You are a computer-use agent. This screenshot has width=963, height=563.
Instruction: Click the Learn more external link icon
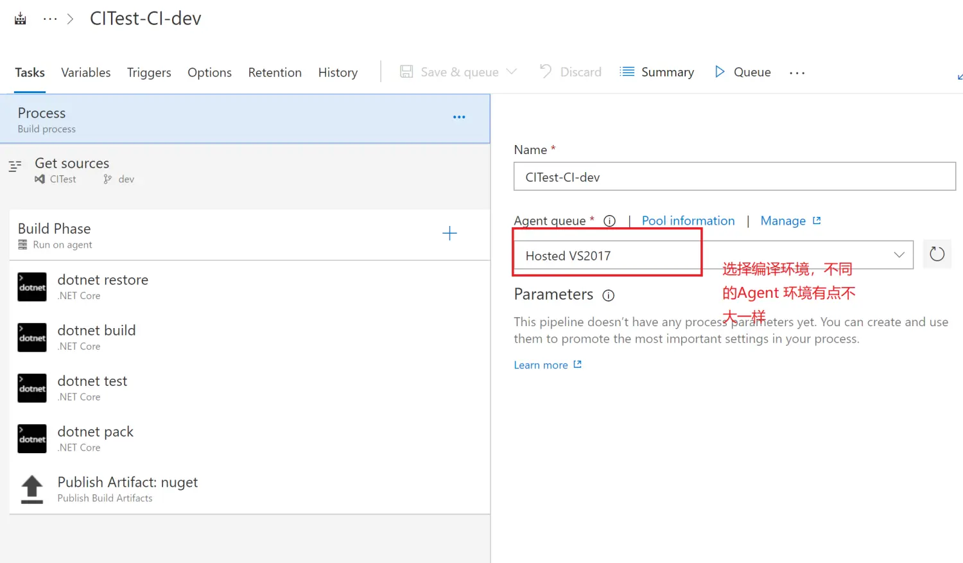(x=577, y=364)
